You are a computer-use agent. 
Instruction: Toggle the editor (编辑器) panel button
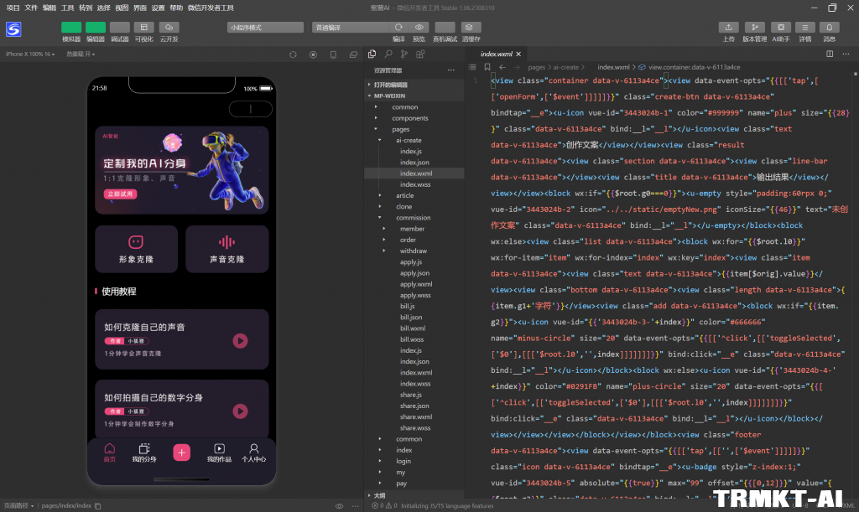[x=96, y=28]
